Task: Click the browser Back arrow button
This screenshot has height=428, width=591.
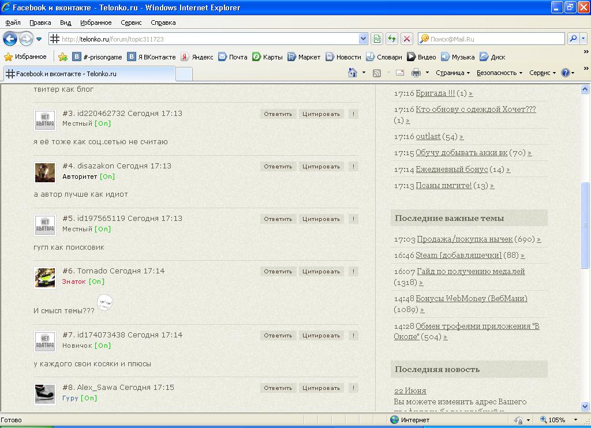Action: [10, 39]
